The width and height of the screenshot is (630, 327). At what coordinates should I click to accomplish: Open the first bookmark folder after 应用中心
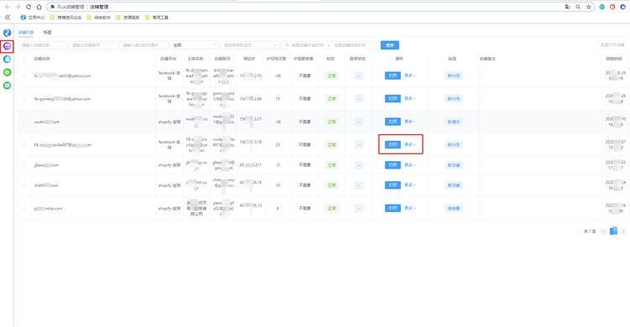point(66,18)
